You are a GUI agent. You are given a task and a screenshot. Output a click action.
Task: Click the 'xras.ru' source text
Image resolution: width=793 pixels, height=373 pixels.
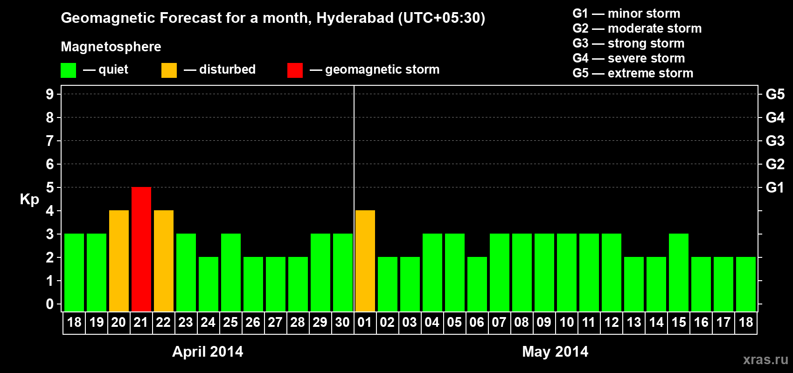tap(765, 359)
